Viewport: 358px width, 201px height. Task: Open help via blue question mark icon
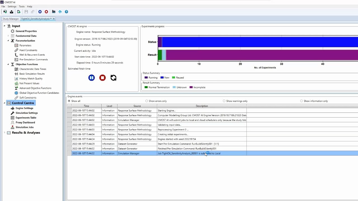pyautogui.click(x=66, y=12)
